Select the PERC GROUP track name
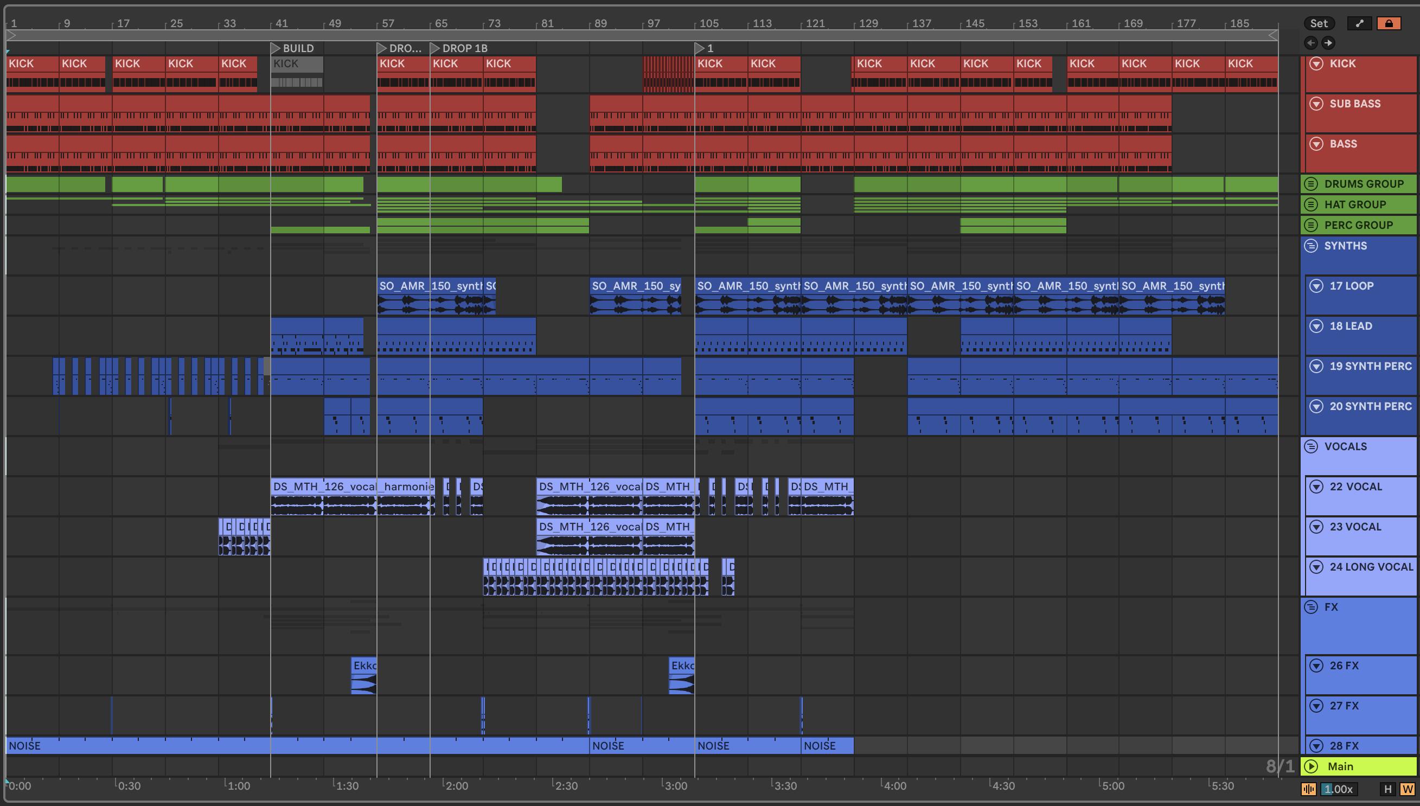 [x=1358, y=225]
